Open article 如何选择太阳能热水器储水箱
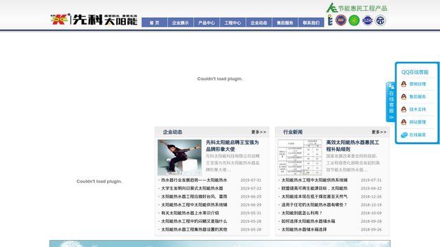This screenshot has height=247, width=440. click(x=308, y=221)
